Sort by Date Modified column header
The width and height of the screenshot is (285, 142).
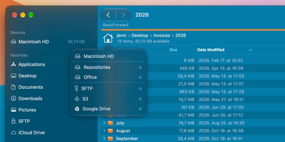click(x=211, y=50)
